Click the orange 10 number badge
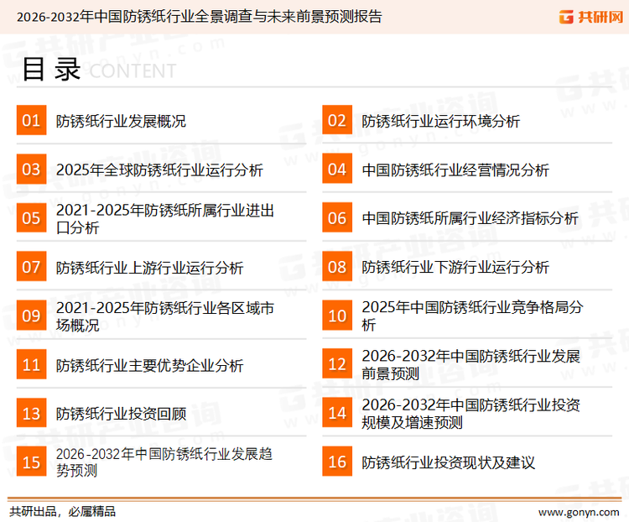 tap(337, 316)
